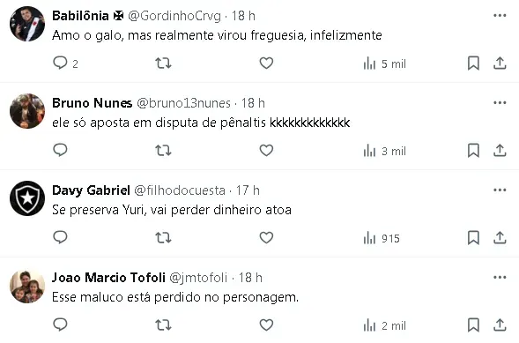The width and height of the screenshot is (519, 343).
Task: Open more options on Bruno Nunes's tweet
Action: pyautogui.click(x=500, y=103)
